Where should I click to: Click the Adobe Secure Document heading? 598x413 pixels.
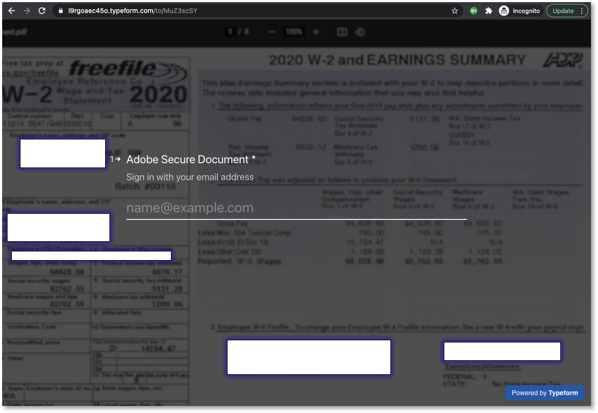coord(191,159)
